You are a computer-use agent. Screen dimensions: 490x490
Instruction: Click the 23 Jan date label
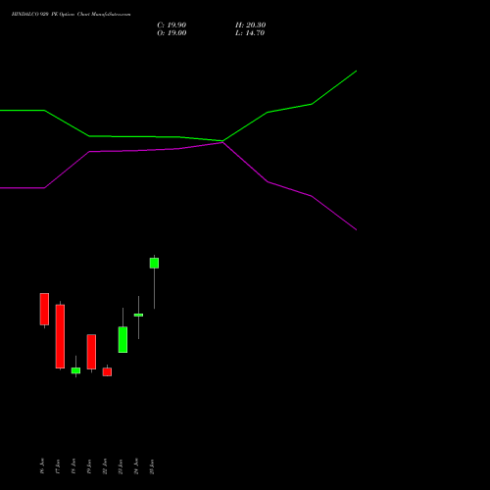click(121, 466)
